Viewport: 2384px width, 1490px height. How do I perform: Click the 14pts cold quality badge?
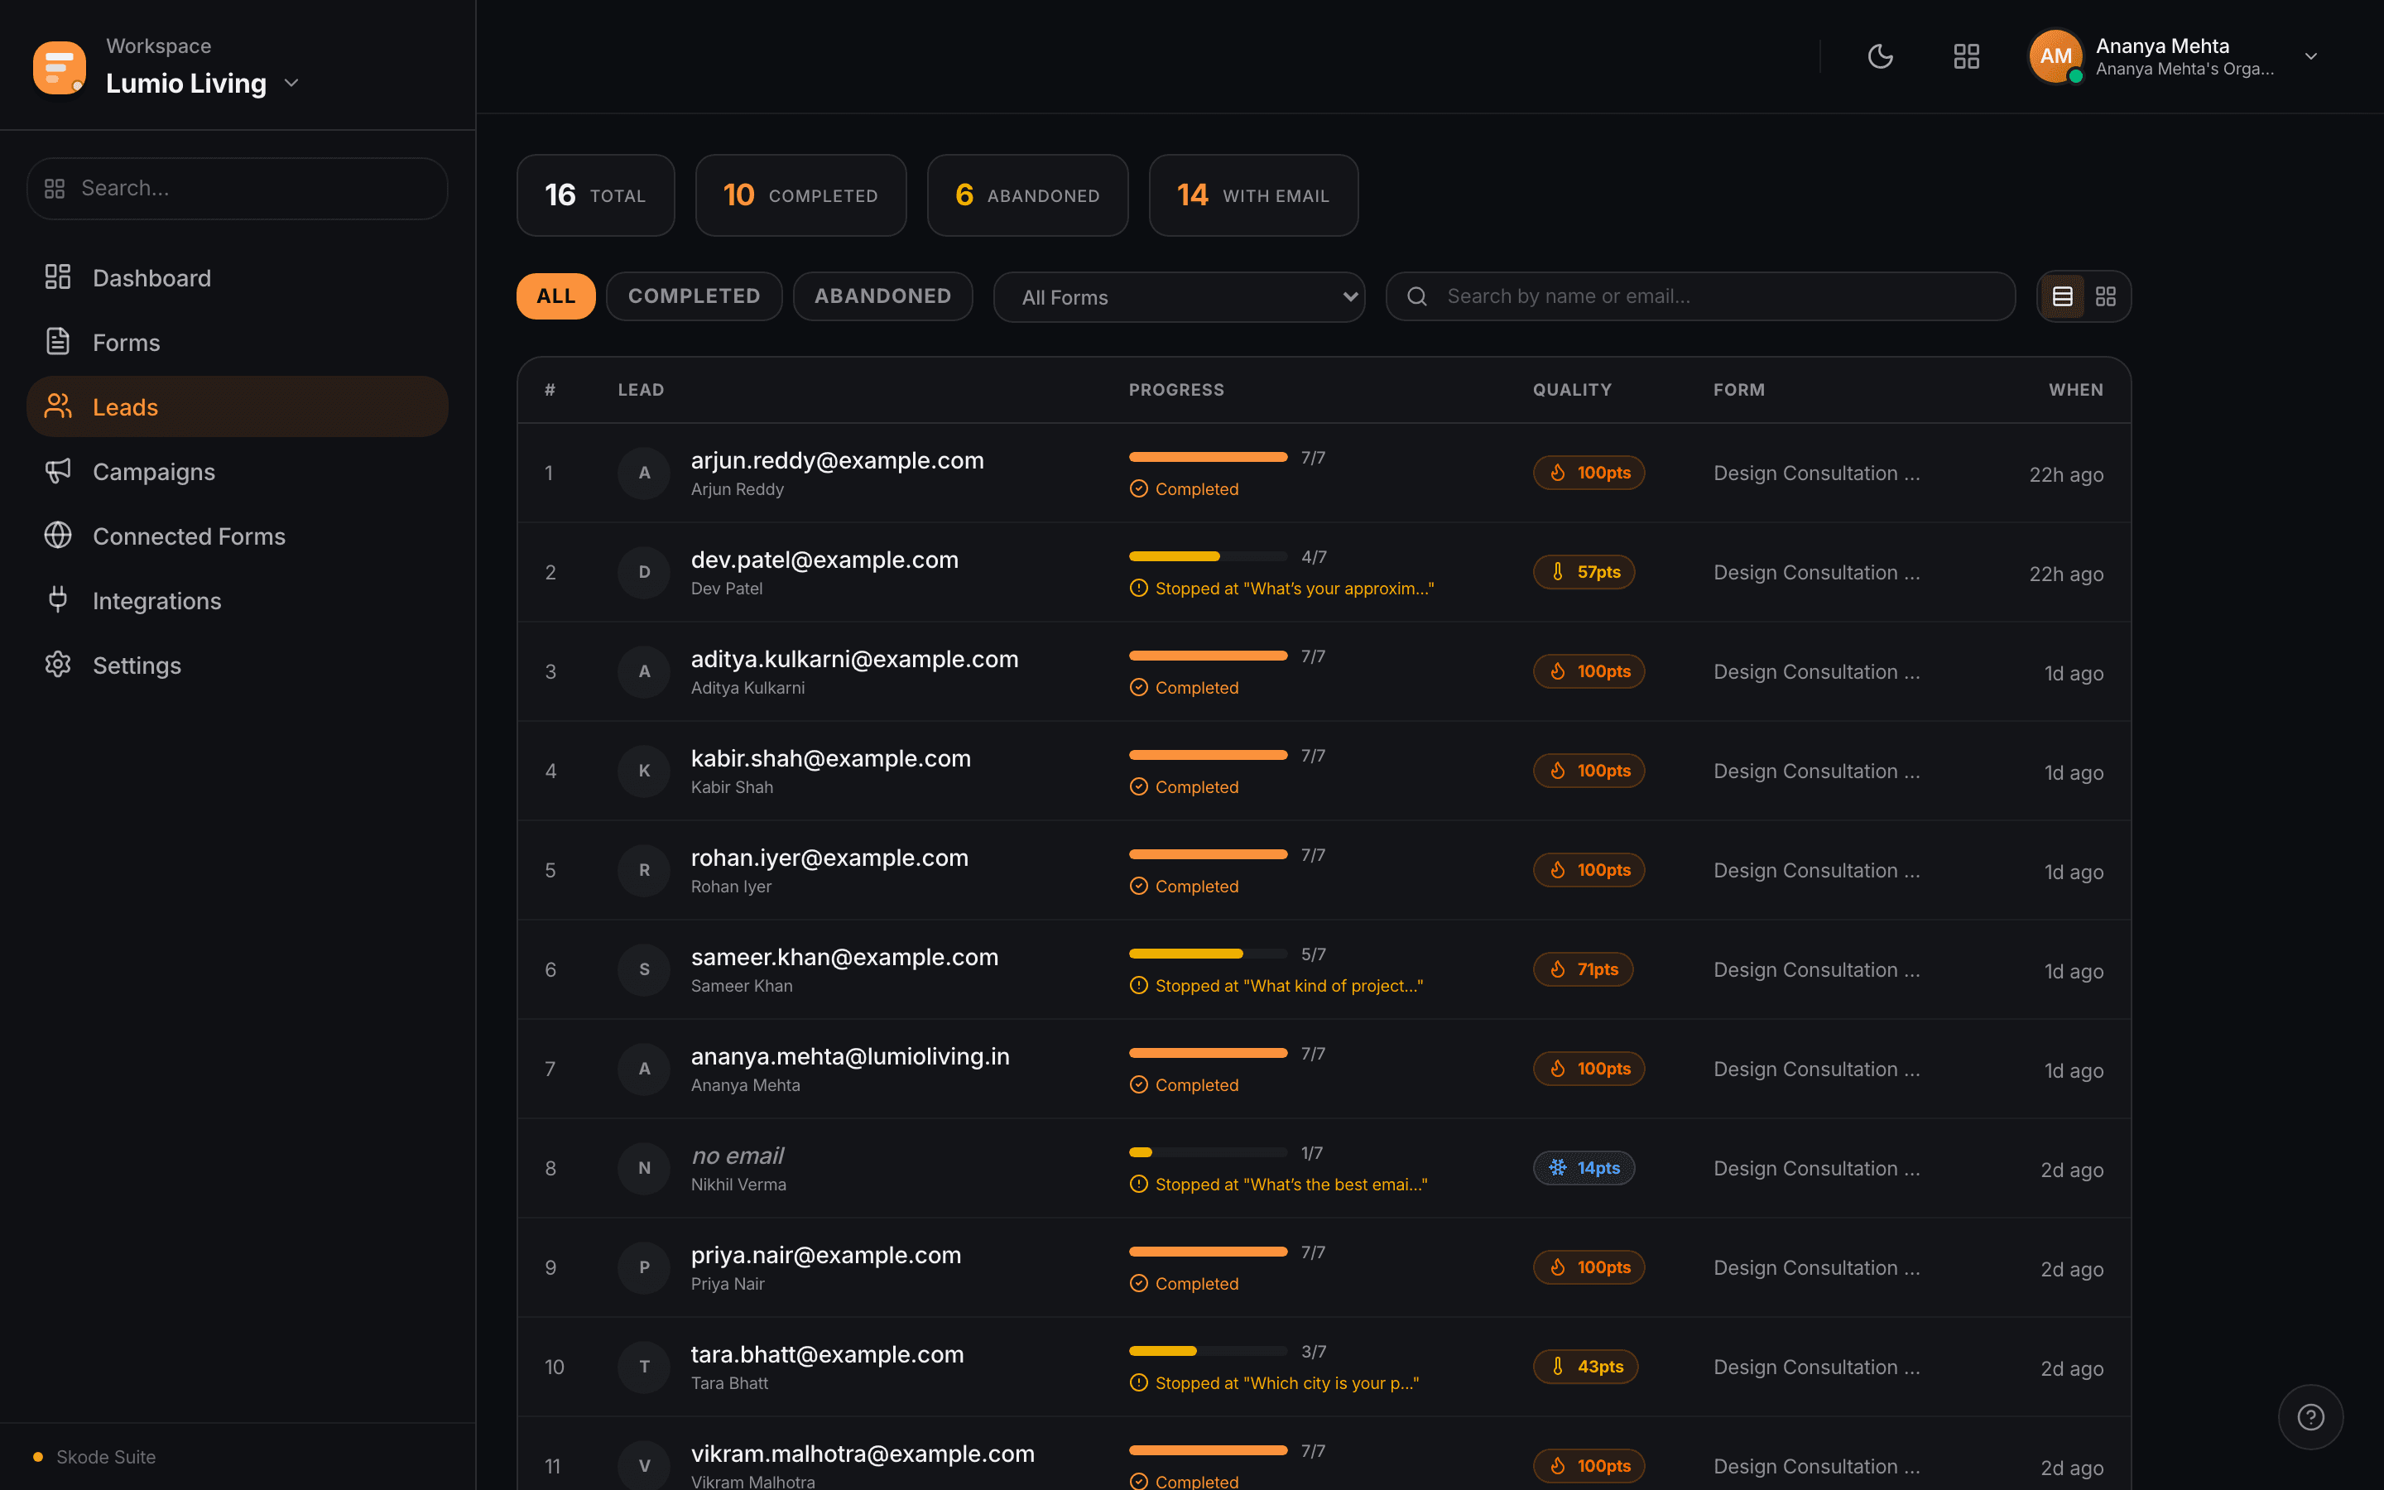pos(1584,1168)
